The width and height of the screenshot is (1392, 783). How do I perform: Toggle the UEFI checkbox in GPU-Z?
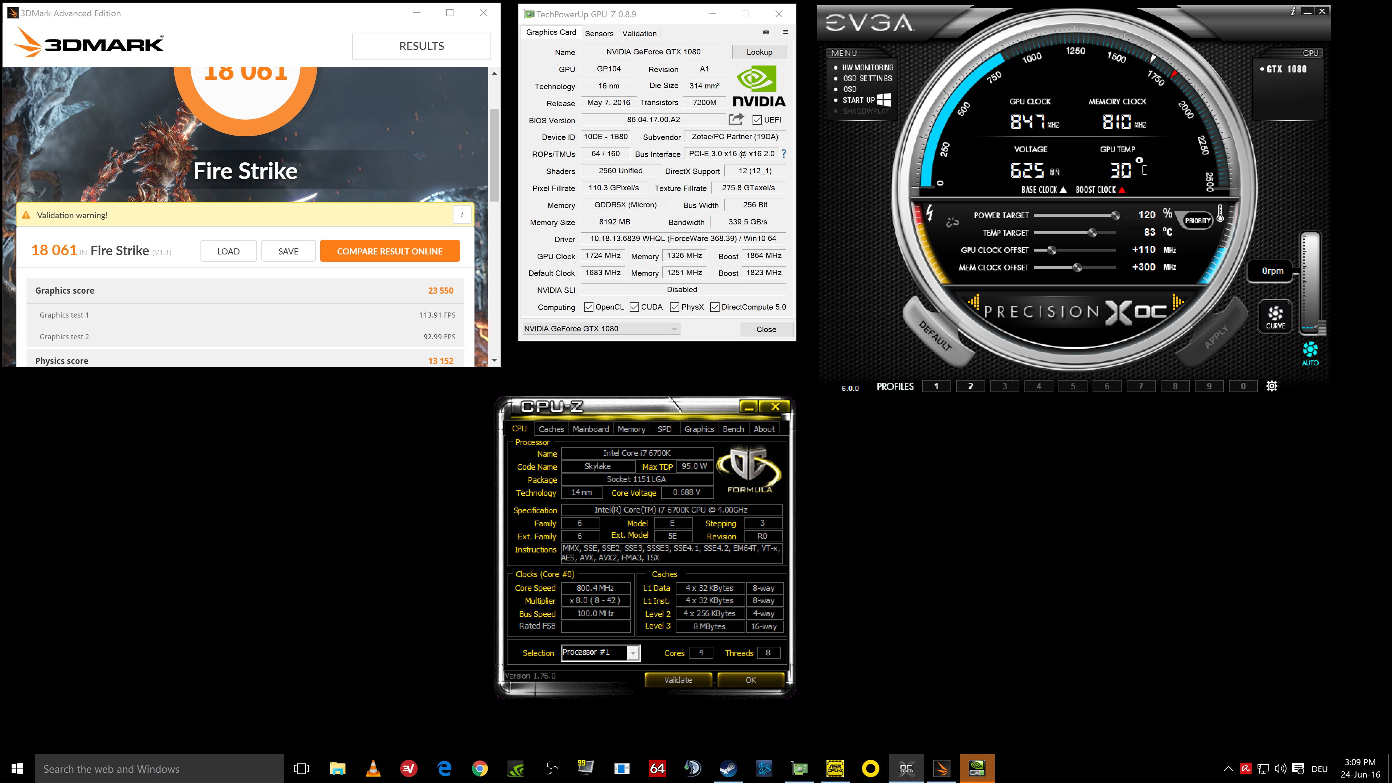point(757,120)
